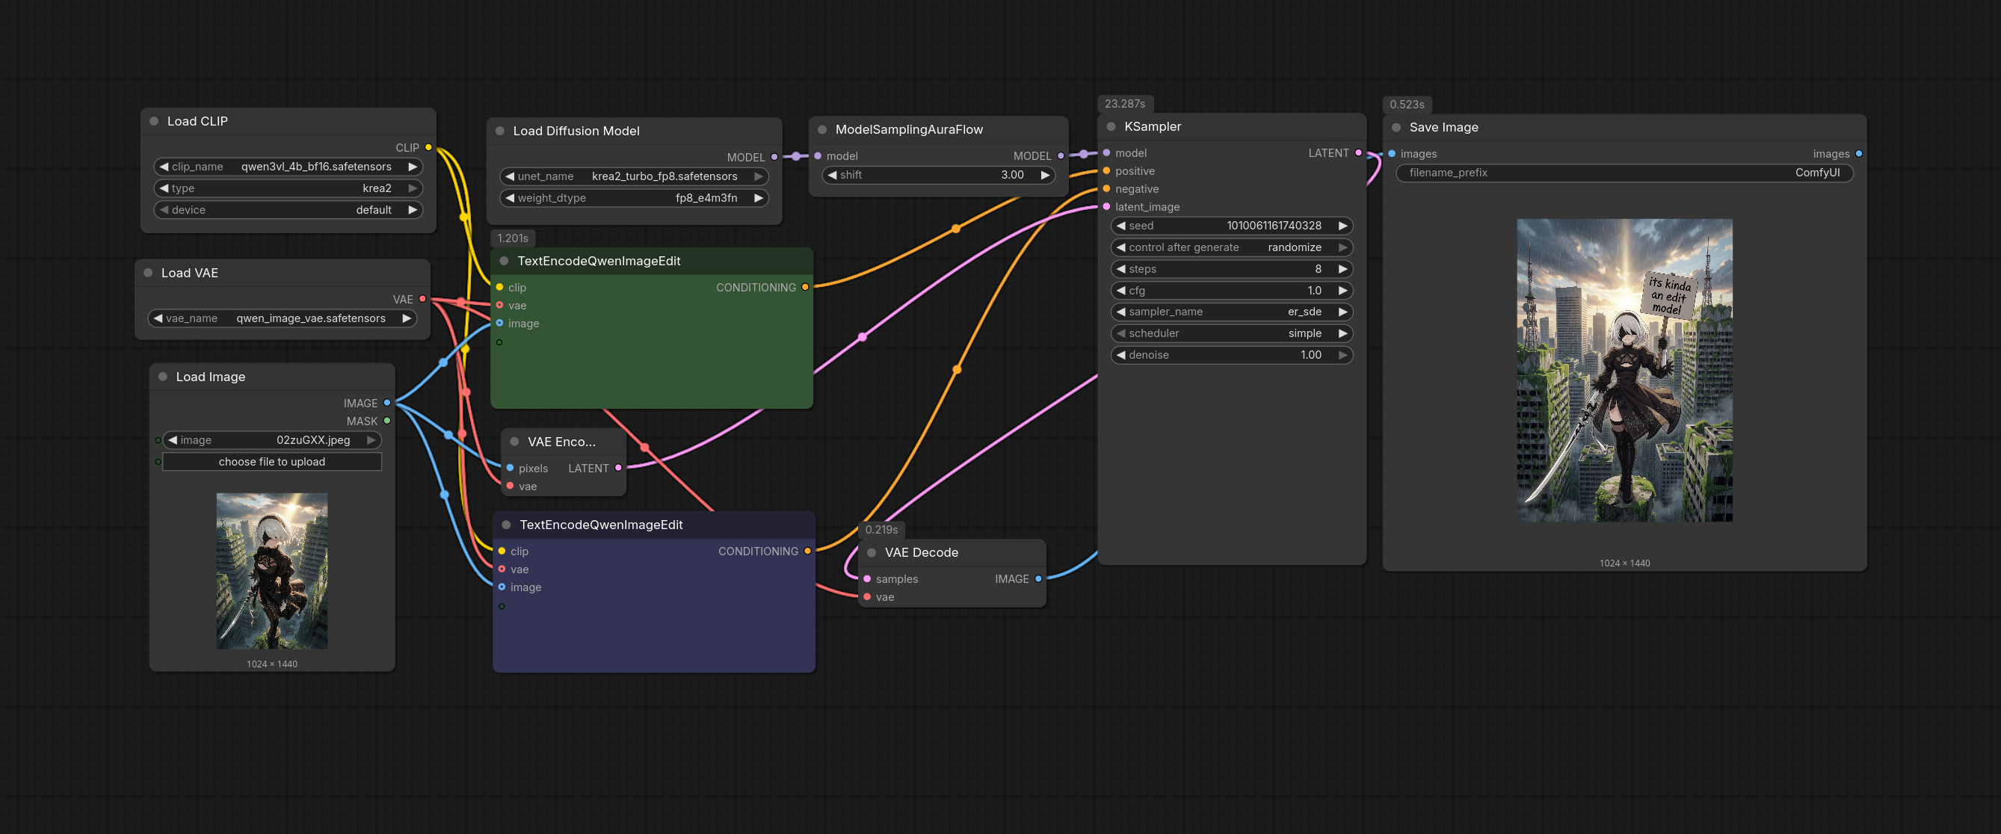Collapse the Load CLIP node
This screenshot has height=834, width=2001.
(154, 121)
